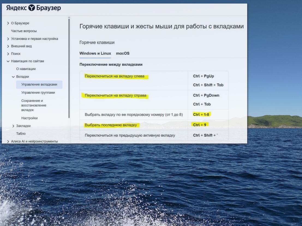Click the Выбрать последнюю вкладку cell

point(134,125)
